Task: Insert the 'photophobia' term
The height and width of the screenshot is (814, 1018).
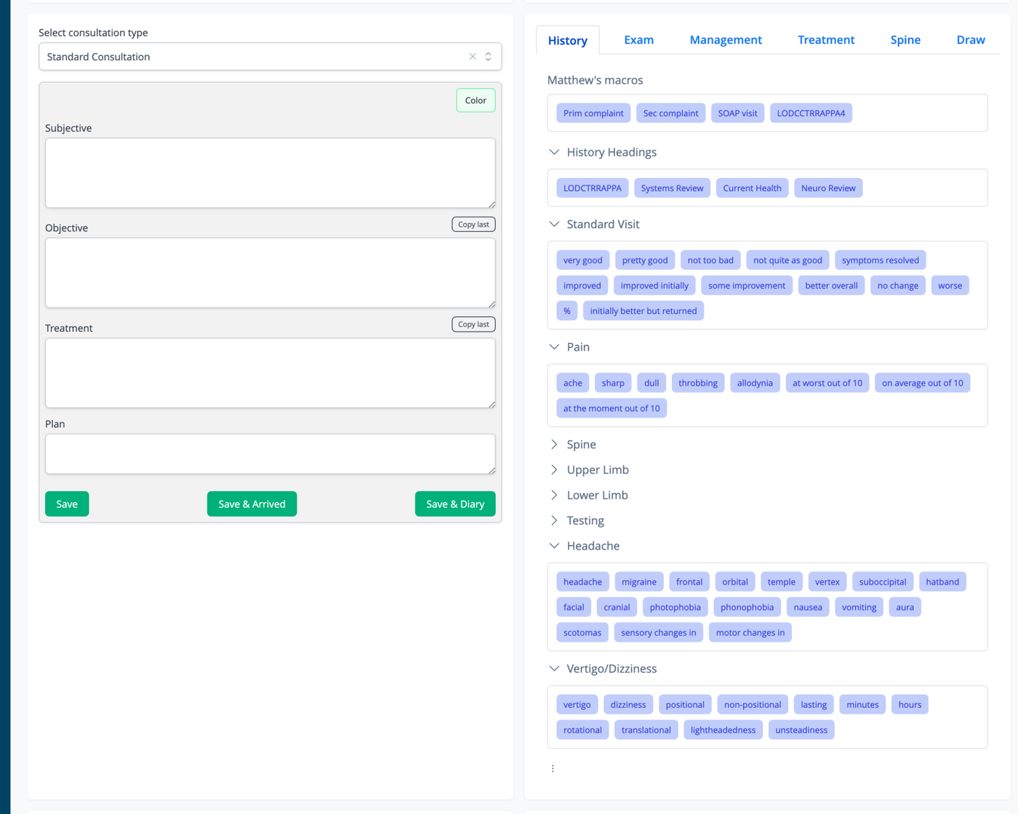Action: [x=676, y=608]
